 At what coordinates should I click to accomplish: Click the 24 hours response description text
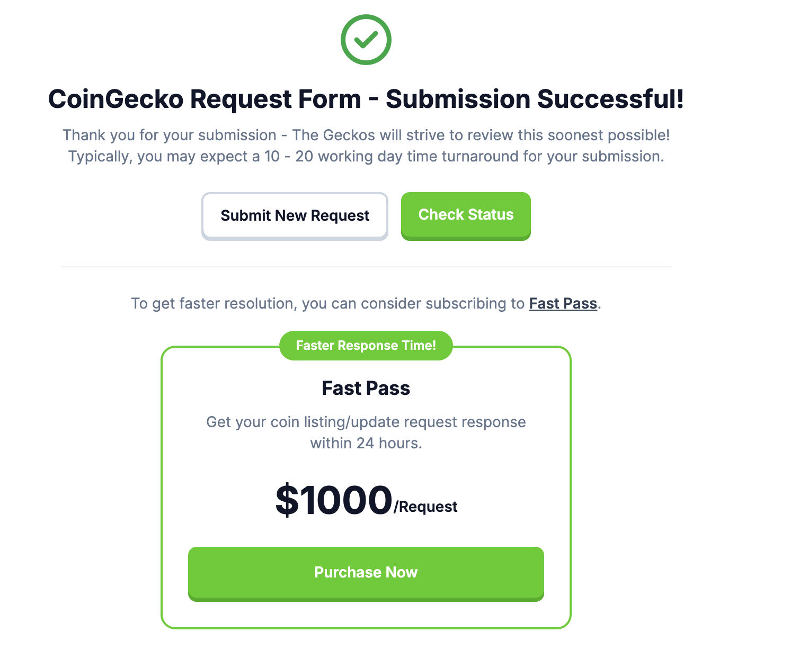coord(366,432)
